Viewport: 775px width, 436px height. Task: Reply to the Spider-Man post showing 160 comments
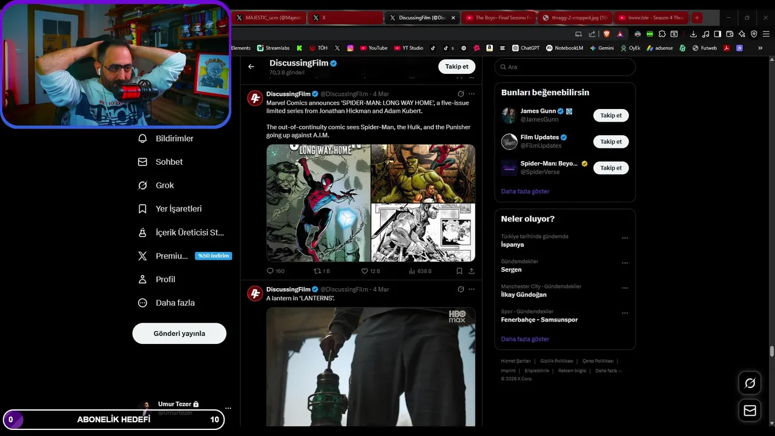point(275,271)
